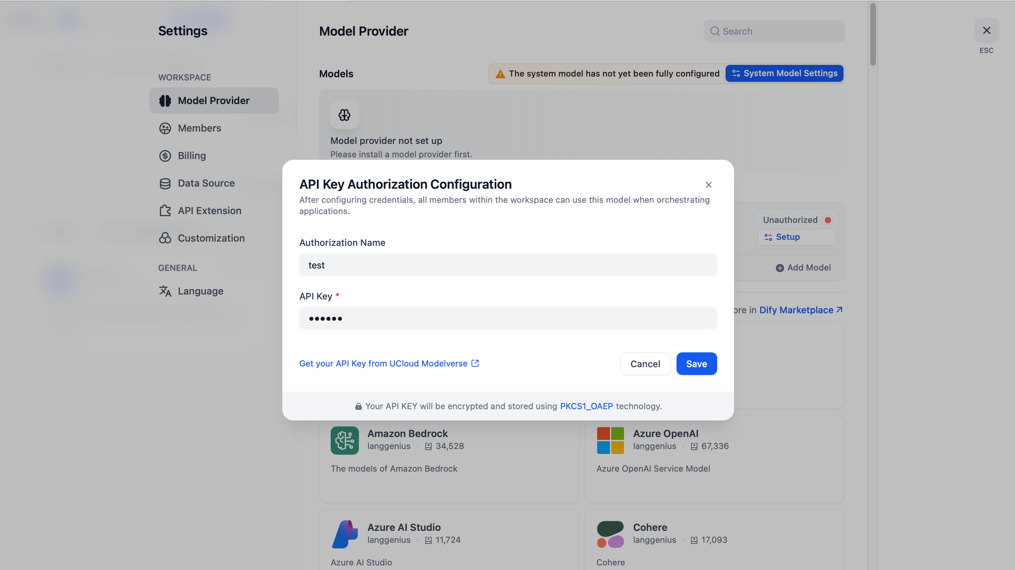This screenshot has width=1015, height=570.
Task: Focus the API Key password field
Action: pos(508,319)
